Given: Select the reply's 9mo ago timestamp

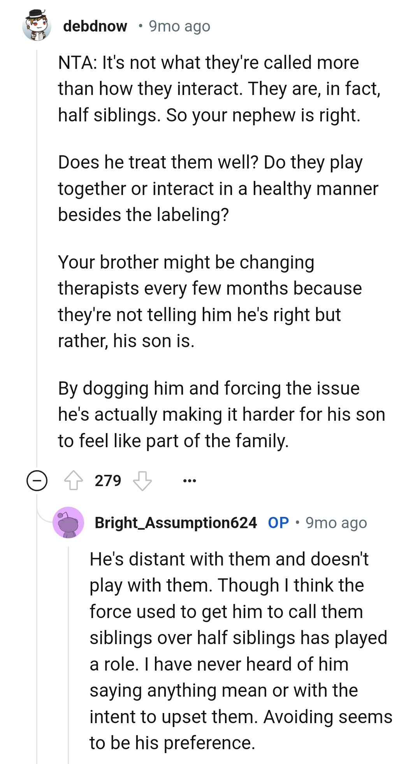Looking at the screenshot, I should [336, 523].
